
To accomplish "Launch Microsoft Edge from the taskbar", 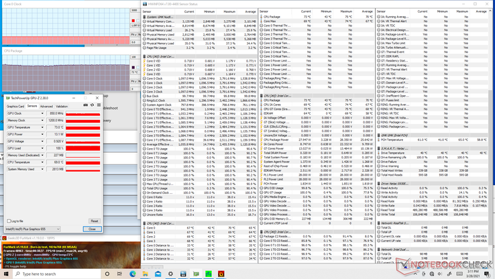I will (x=132, y=274).
